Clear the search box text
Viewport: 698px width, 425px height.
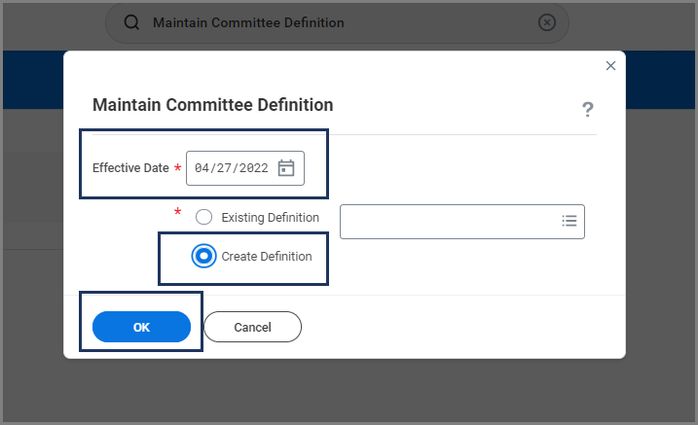547,23
